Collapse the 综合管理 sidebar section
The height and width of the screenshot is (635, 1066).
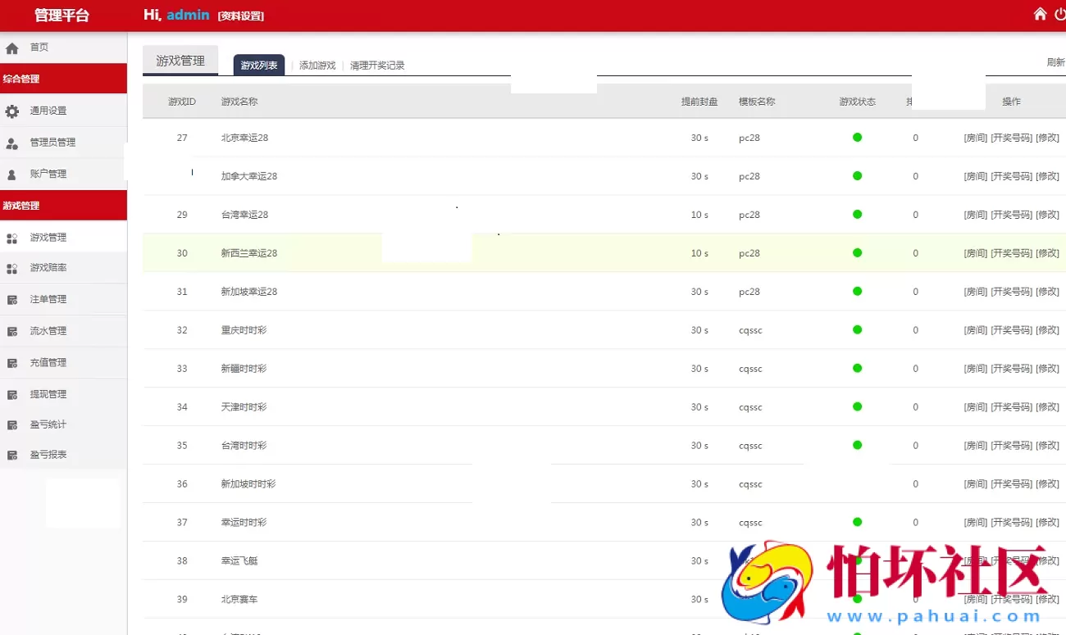tap(63, 79)
